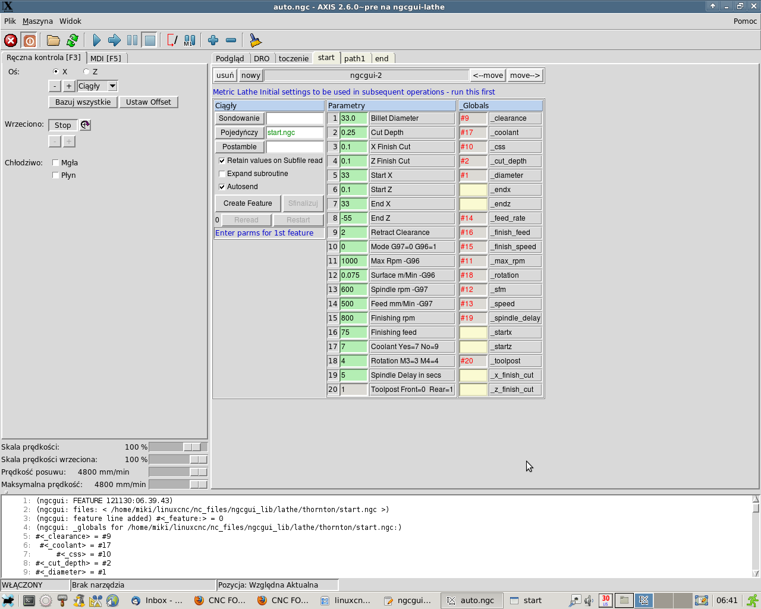Click the nowy button
This screenshot has height=609, width=761.
pyautogui.click(x=251, y=76)
